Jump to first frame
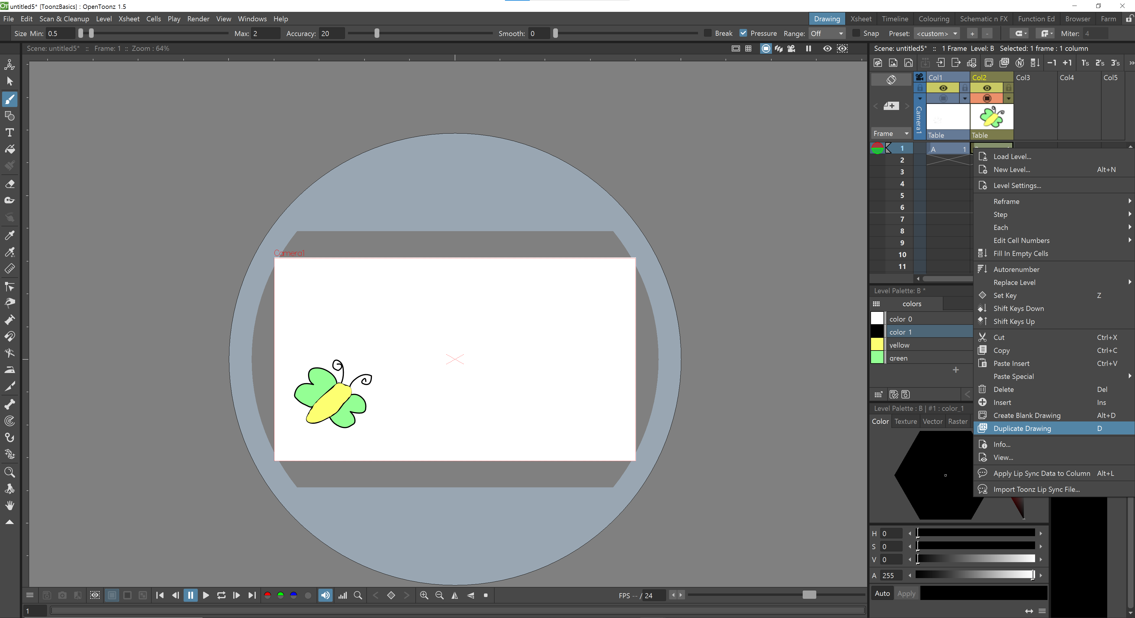This screenshot has width=1135, height=618. pos(160,596)
